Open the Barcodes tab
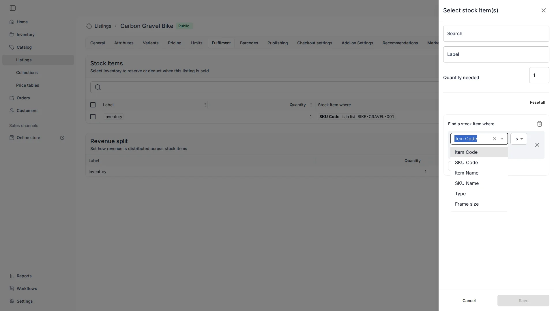 coord(249,43)
